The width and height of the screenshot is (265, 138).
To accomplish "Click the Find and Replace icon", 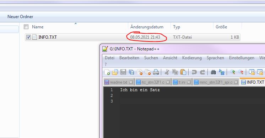I will (221, 72).
